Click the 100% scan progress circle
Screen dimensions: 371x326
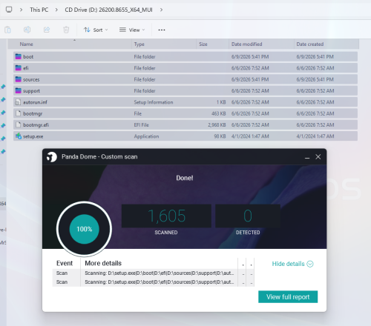84,229
